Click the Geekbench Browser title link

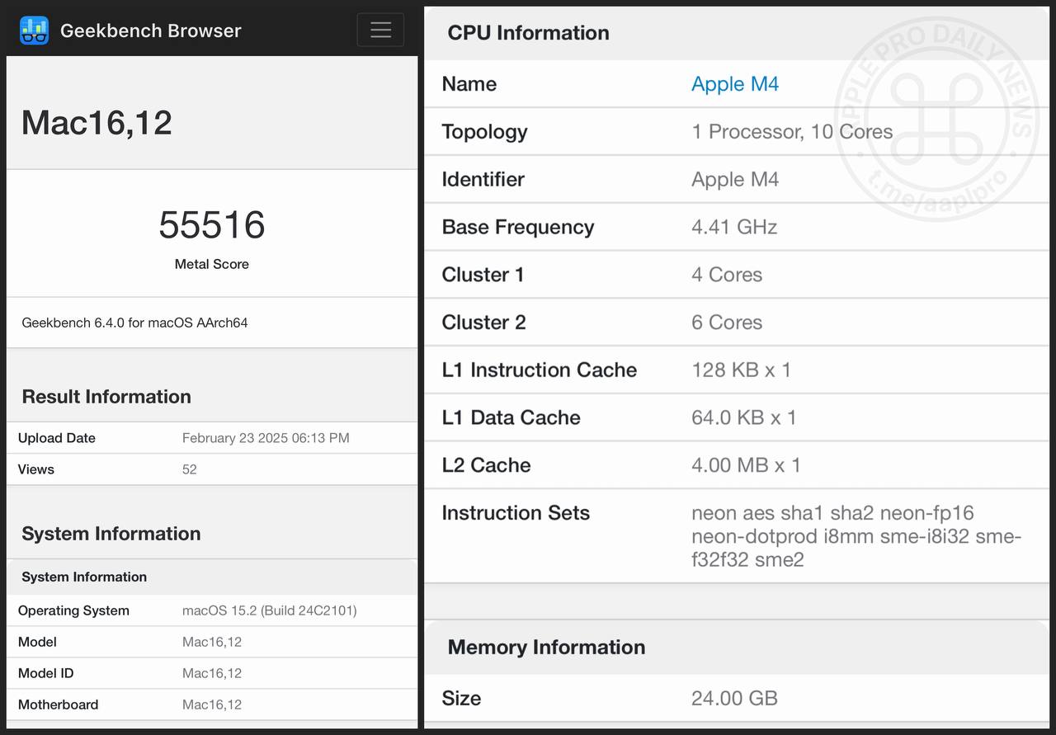pyautogui.click(x=151, y=31)
